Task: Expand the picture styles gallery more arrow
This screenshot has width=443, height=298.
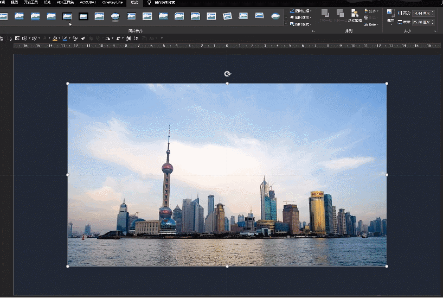Action: (286, 23)
